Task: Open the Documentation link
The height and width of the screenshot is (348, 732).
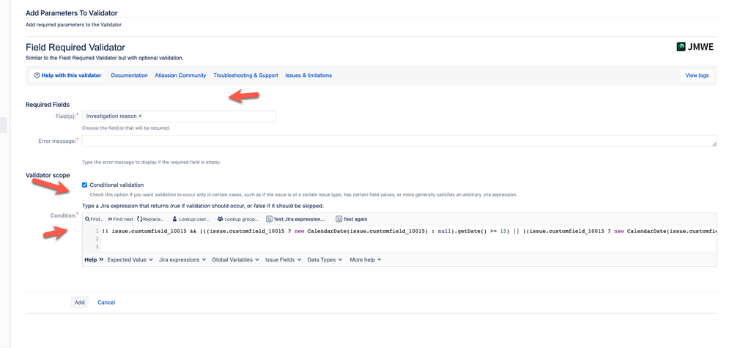Action: 129,75
